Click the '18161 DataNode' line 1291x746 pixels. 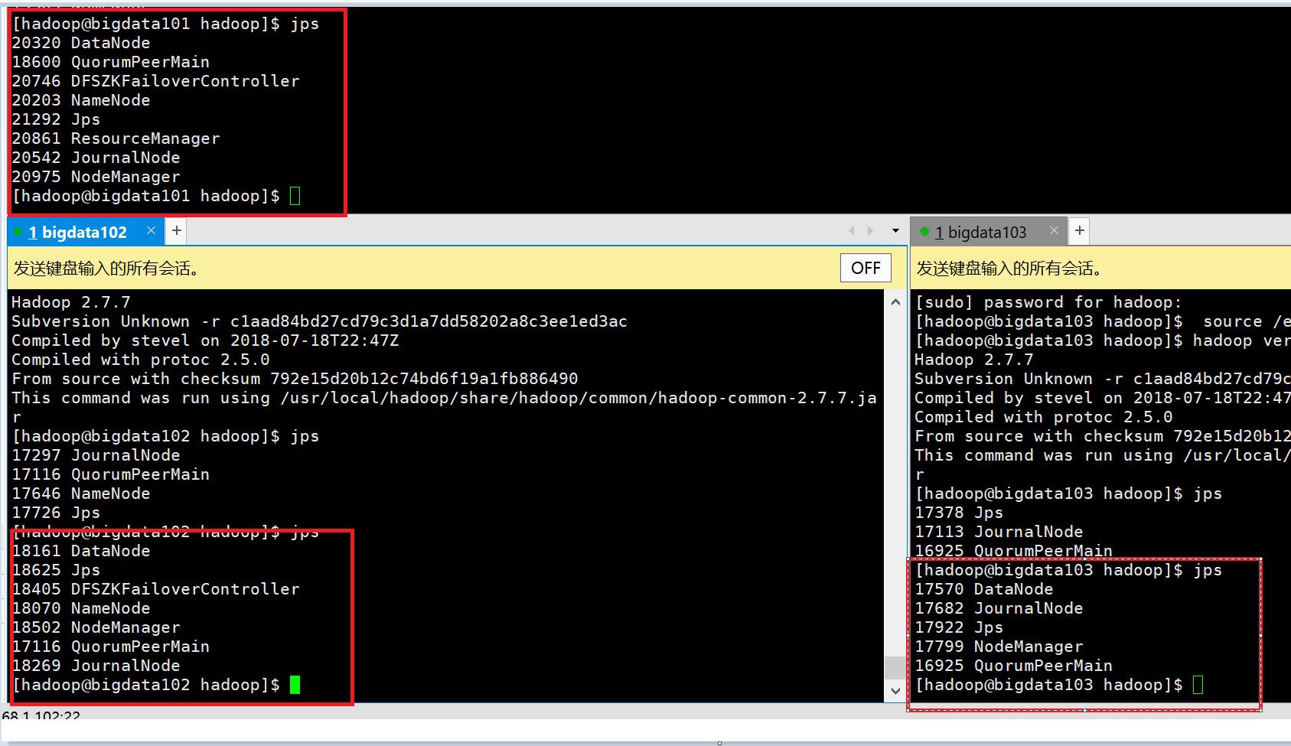tap(81, 551)
